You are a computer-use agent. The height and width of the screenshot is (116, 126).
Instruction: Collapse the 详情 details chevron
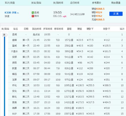18,13
